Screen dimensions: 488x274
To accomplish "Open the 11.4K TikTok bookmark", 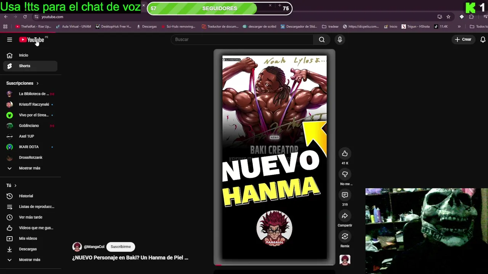I will coord(441,27).
